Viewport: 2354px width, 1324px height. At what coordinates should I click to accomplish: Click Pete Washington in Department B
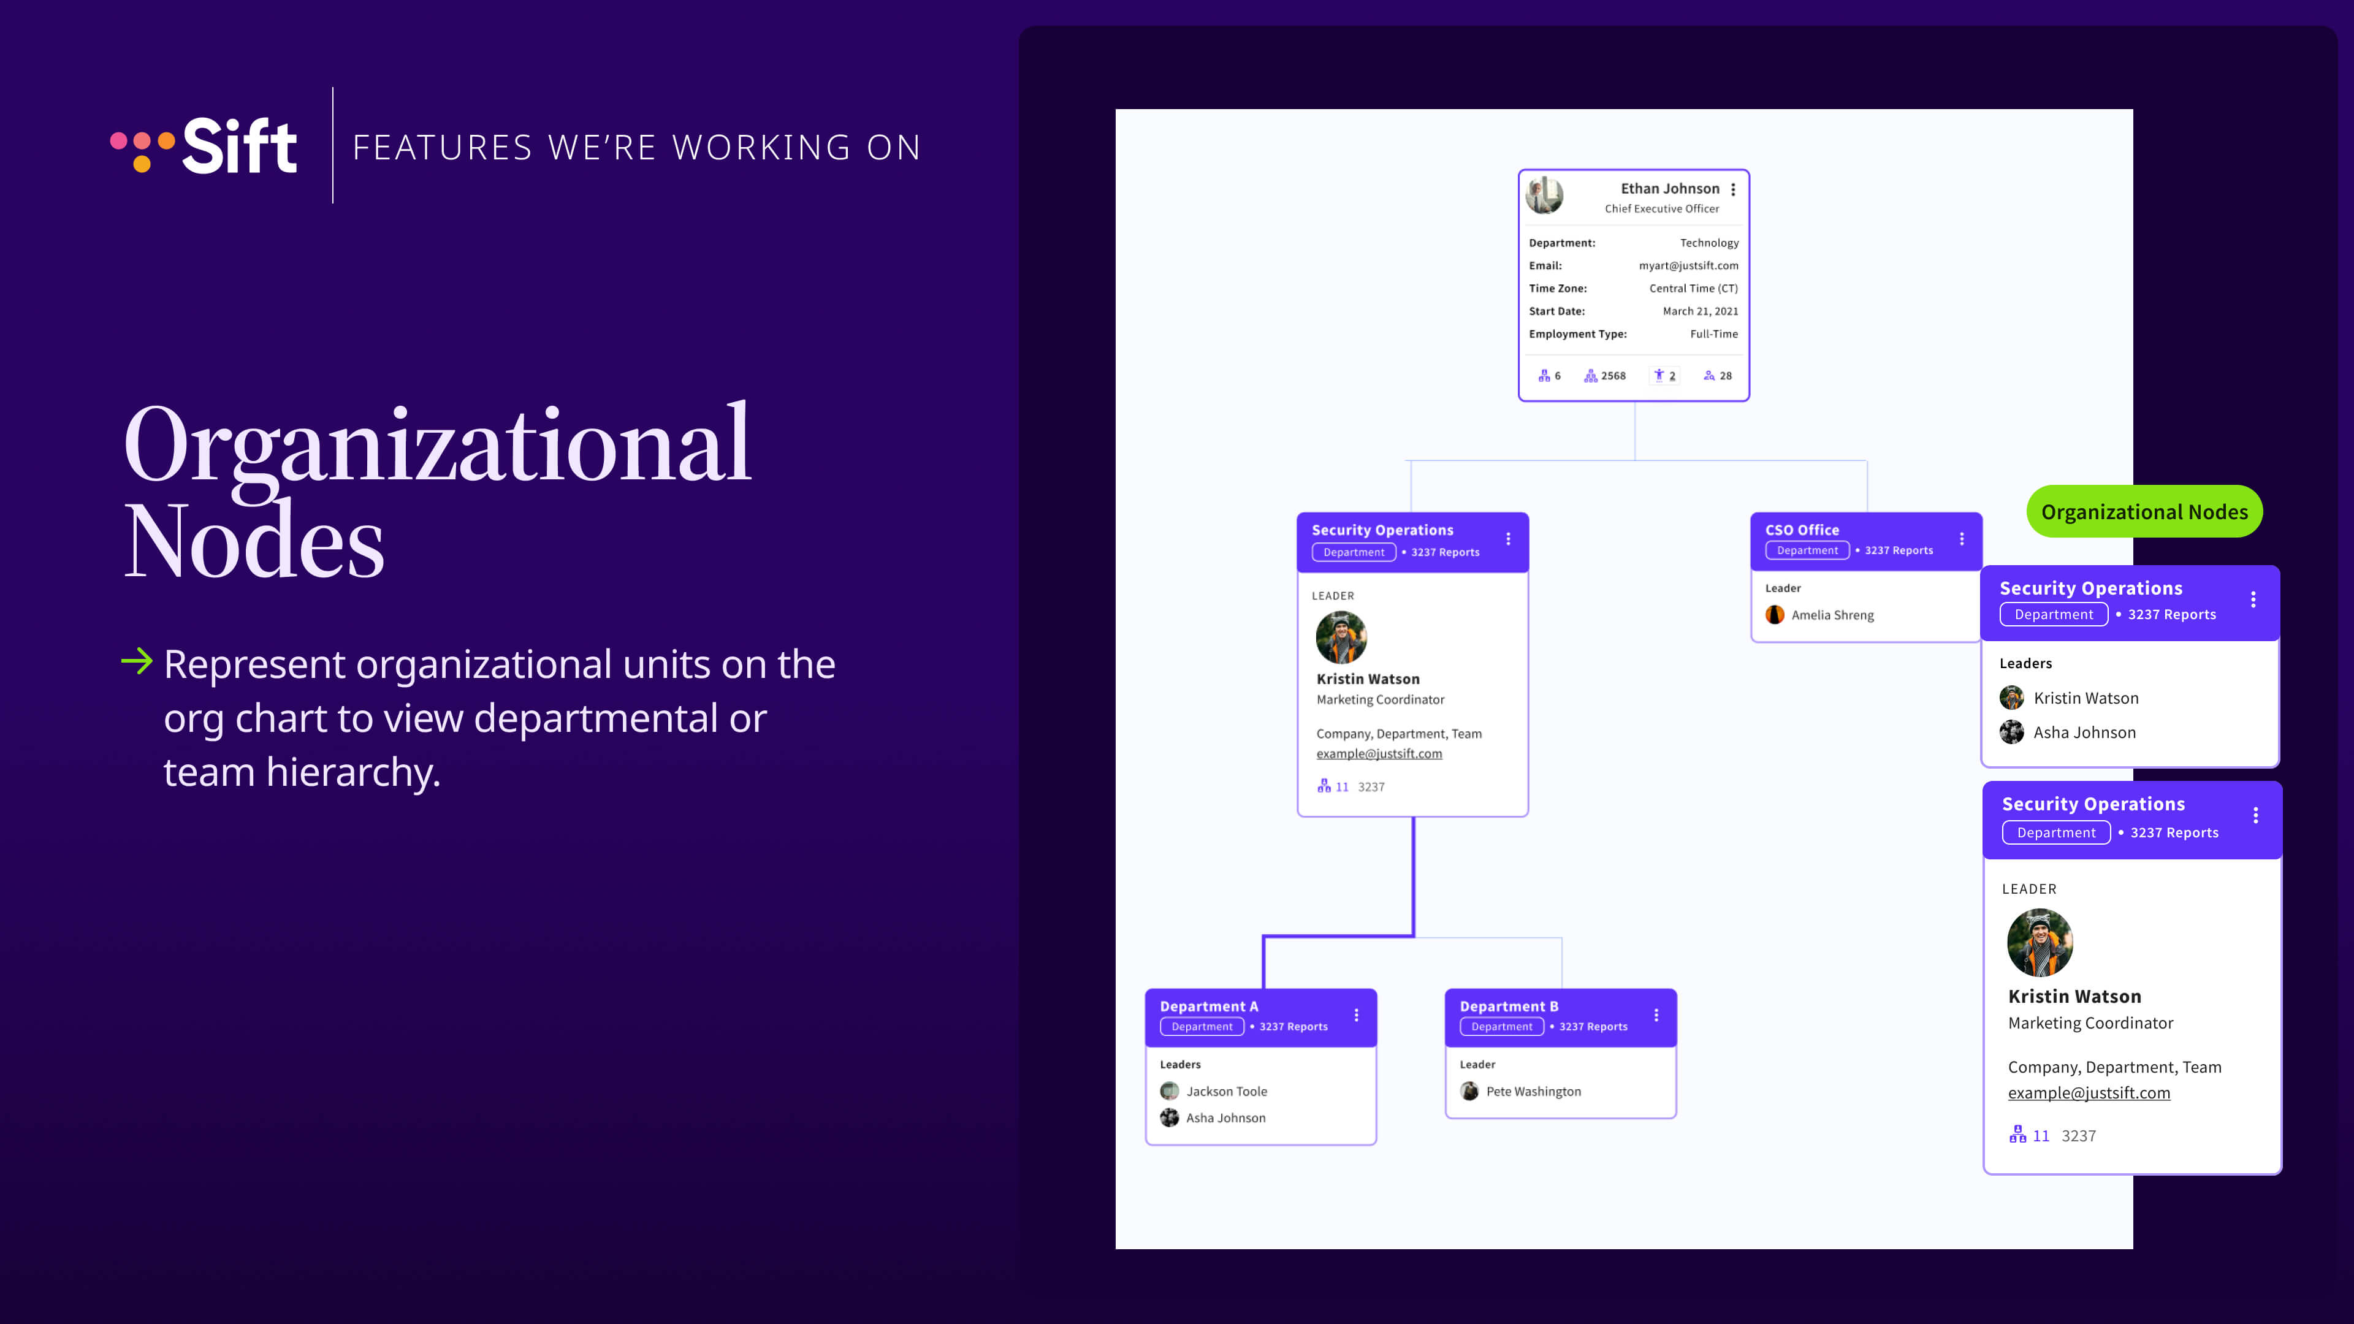tap(1533, 1091)
